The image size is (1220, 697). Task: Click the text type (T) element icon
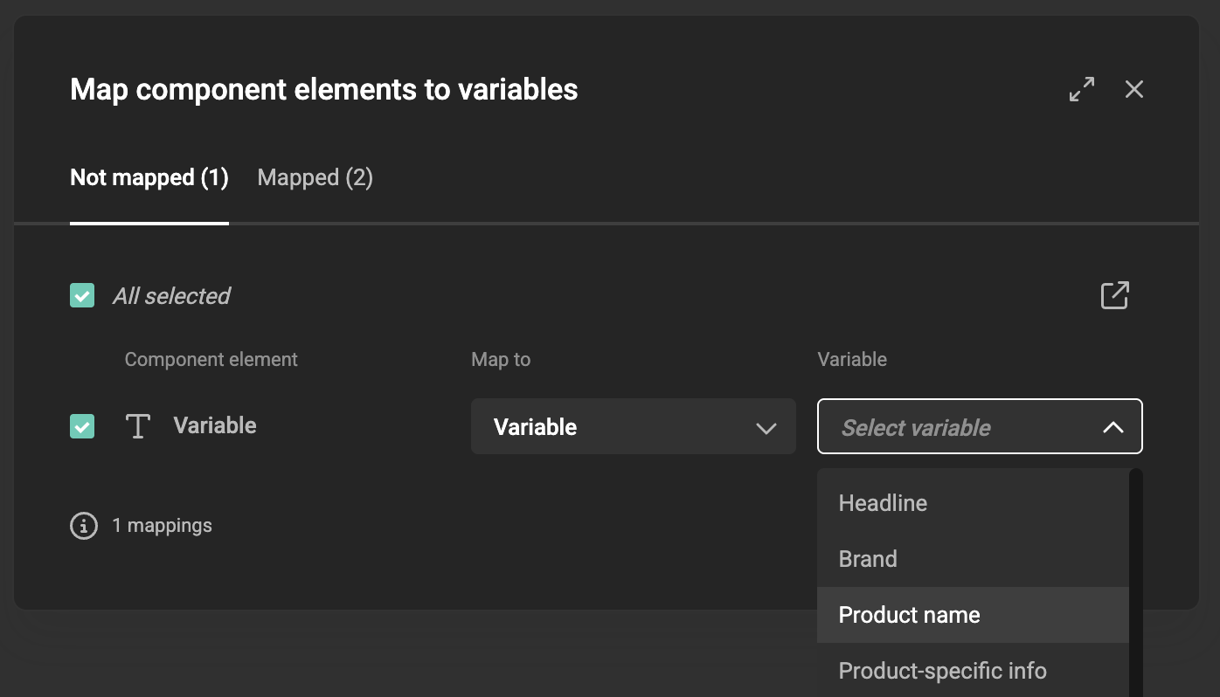[x=137, y=426]
